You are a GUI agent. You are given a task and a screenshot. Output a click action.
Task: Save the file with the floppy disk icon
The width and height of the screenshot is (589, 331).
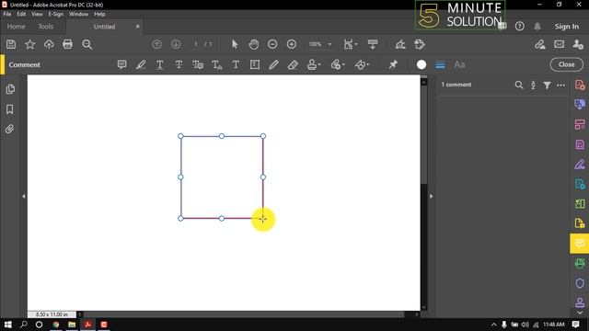coord(11,44)
